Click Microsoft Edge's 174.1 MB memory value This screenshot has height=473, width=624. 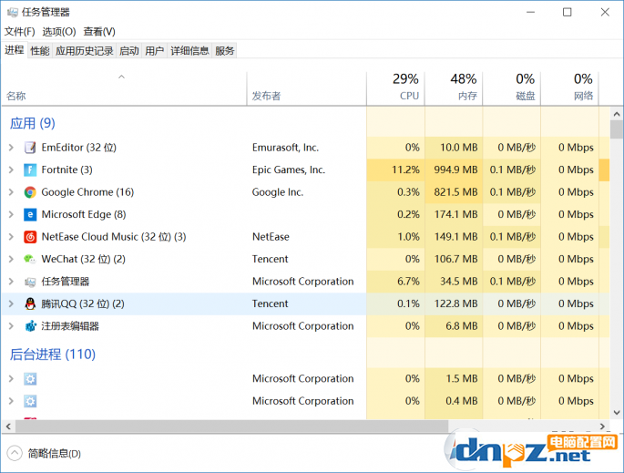(x=455, y=214)
